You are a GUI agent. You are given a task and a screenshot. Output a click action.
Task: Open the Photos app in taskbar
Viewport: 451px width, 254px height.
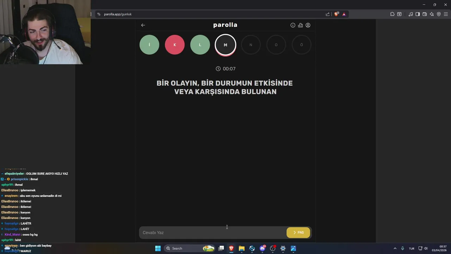click(x=293, y=248)
